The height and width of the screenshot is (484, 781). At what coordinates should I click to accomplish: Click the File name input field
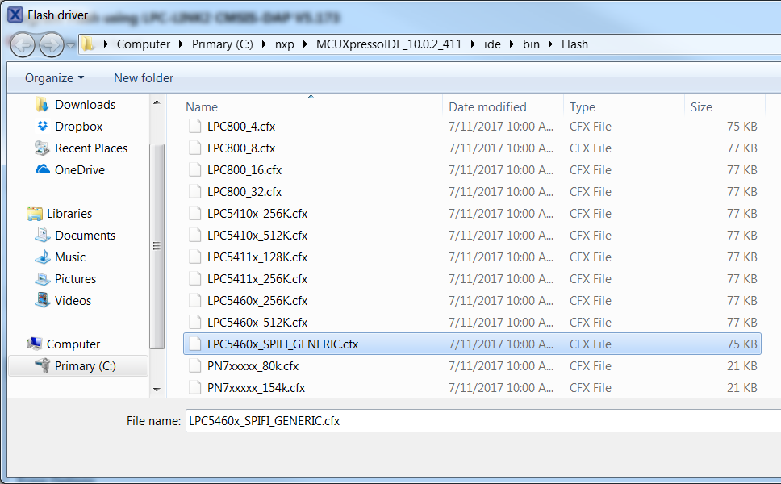point(483,421)
